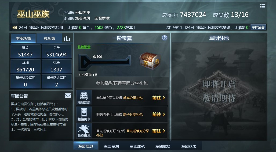Open the list menu icon at top right
Viewport: 276px width, 152px height.
(x=263, y=6)
